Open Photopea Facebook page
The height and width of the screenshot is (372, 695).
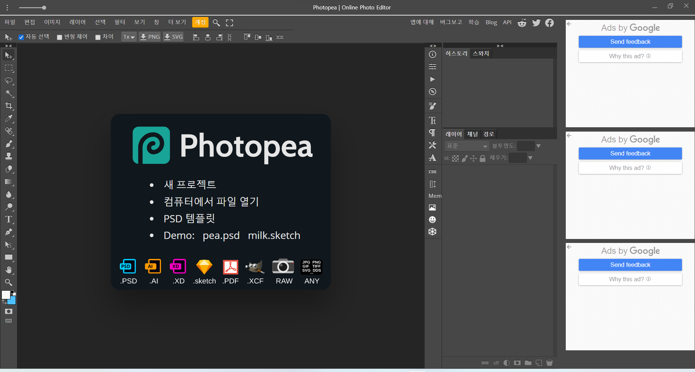[x=549, y=23]
